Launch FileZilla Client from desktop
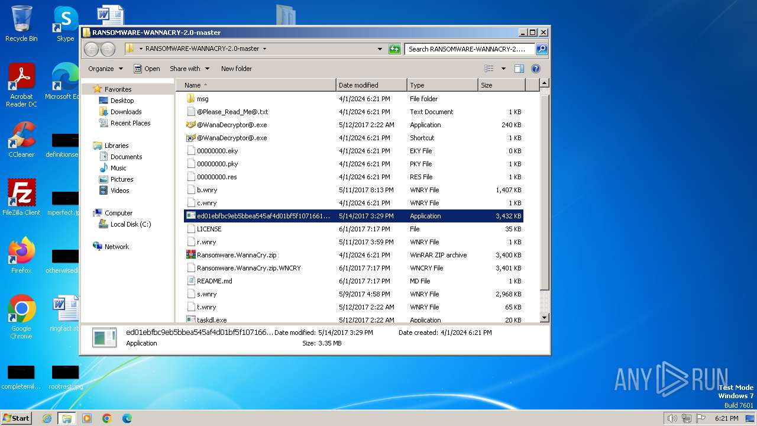The height and width of the screenshot is (426, 757). [x=21, y=197]
